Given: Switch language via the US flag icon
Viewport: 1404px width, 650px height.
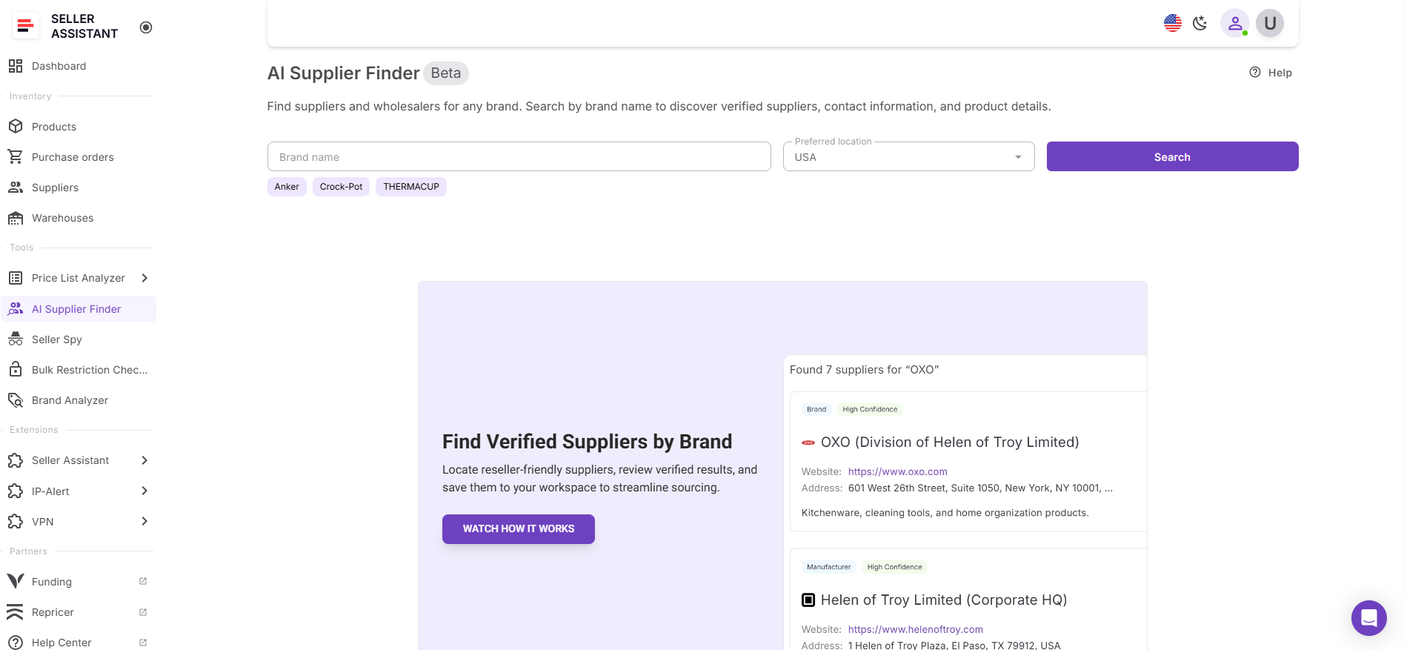Looking at the screenshot, I should [x=1173, y=23].
